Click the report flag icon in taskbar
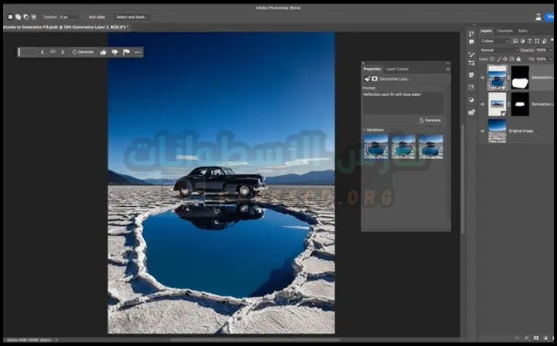The image size is (557, 346). coord(126,52)
